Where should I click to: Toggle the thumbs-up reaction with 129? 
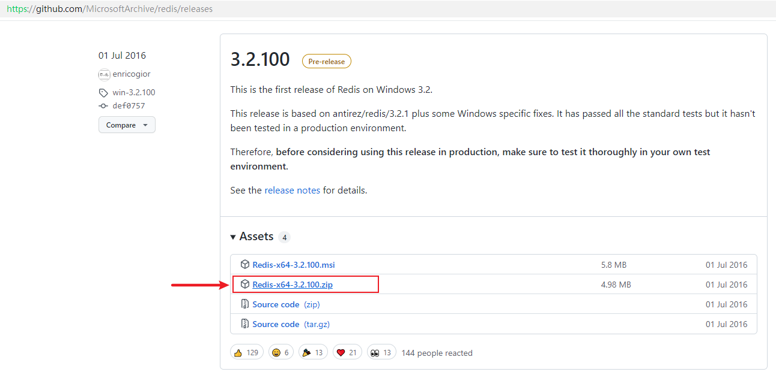(246, 353)
